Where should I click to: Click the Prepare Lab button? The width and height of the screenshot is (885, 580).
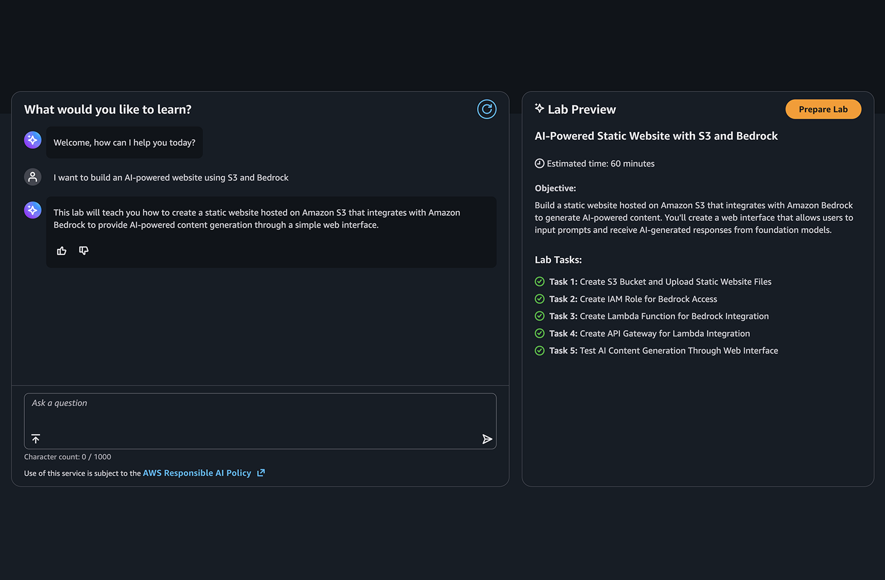click(x=823, y=109)
